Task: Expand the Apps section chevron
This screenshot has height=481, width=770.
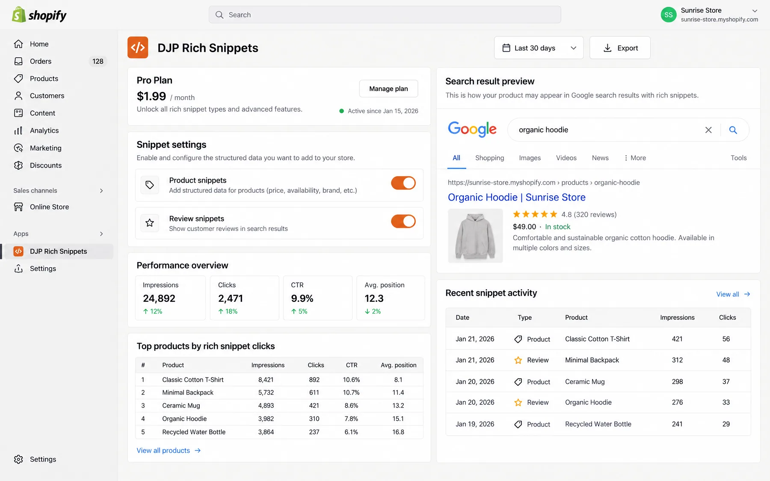Action: 101,234
